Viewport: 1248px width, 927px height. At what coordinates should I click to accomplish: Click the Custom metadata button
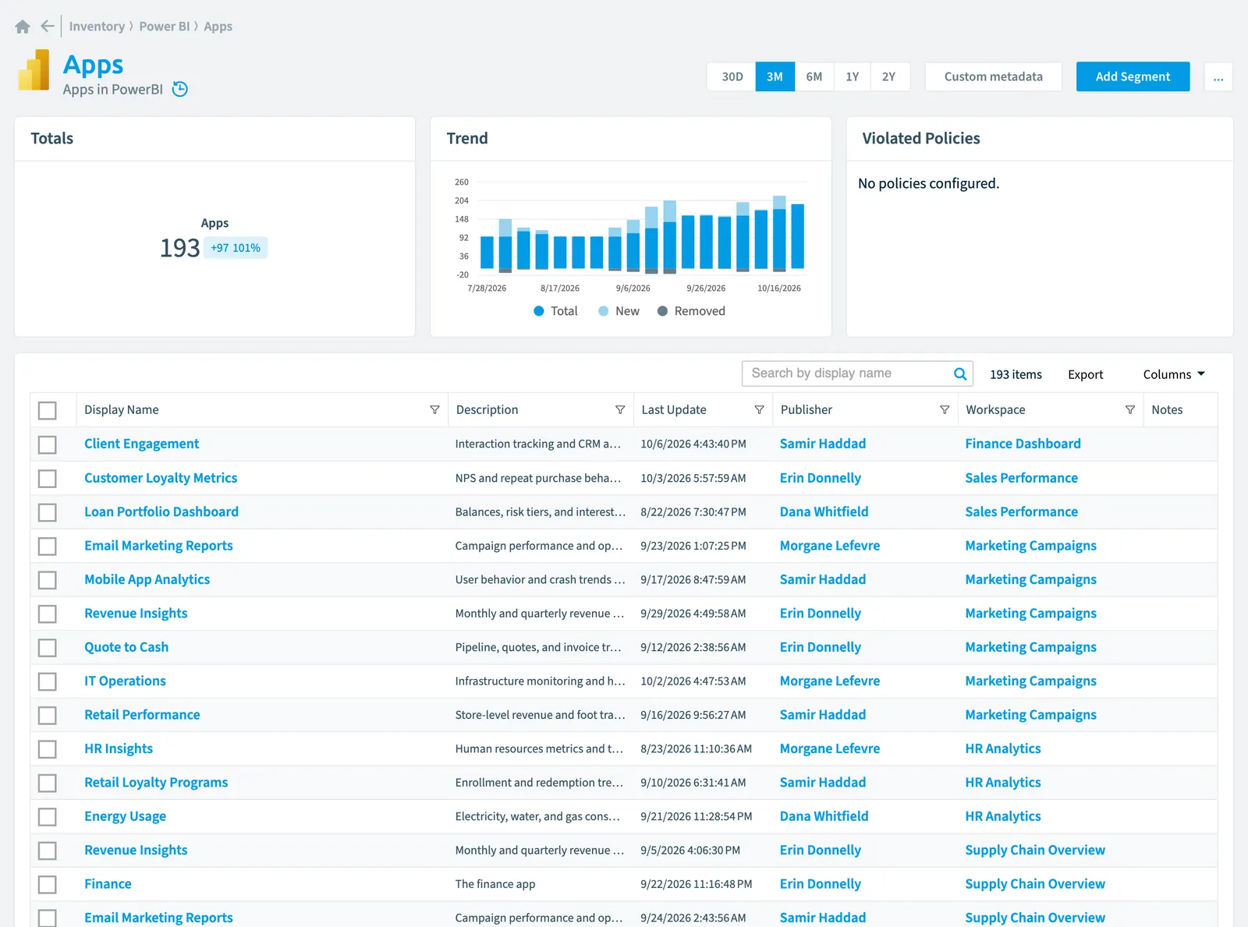994,76
